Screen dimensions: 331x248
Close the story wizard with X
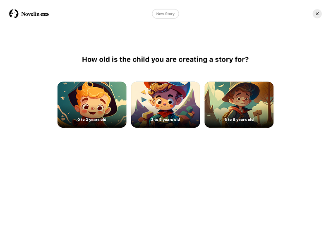[x=317, y=14]
